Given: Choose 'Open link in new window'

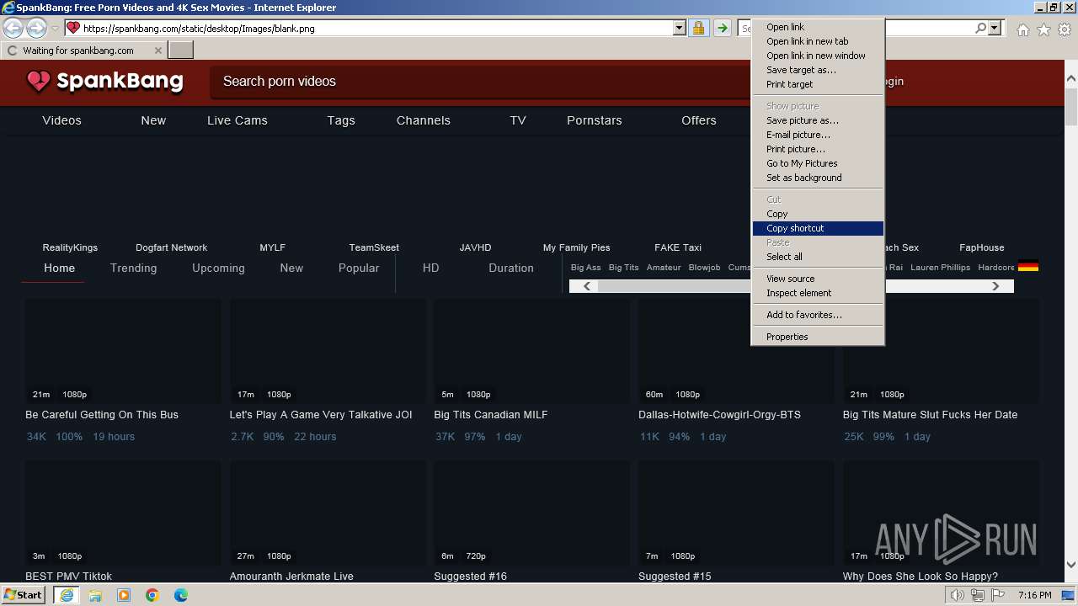Looking at the screenshot, I should (x=817, y=56).
